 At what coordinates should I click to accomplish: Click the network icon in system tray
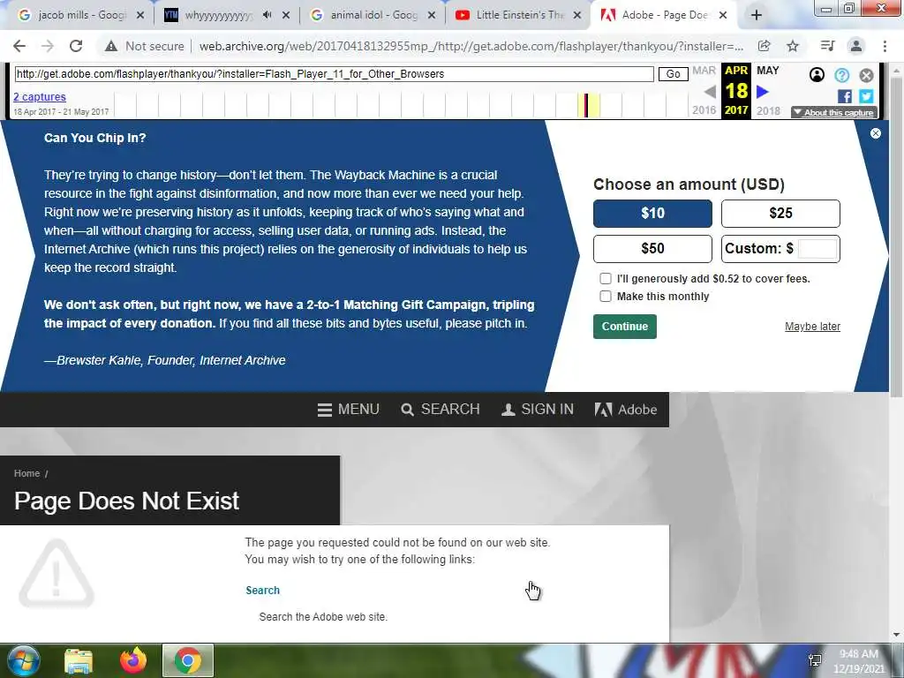tap(815, 660)
